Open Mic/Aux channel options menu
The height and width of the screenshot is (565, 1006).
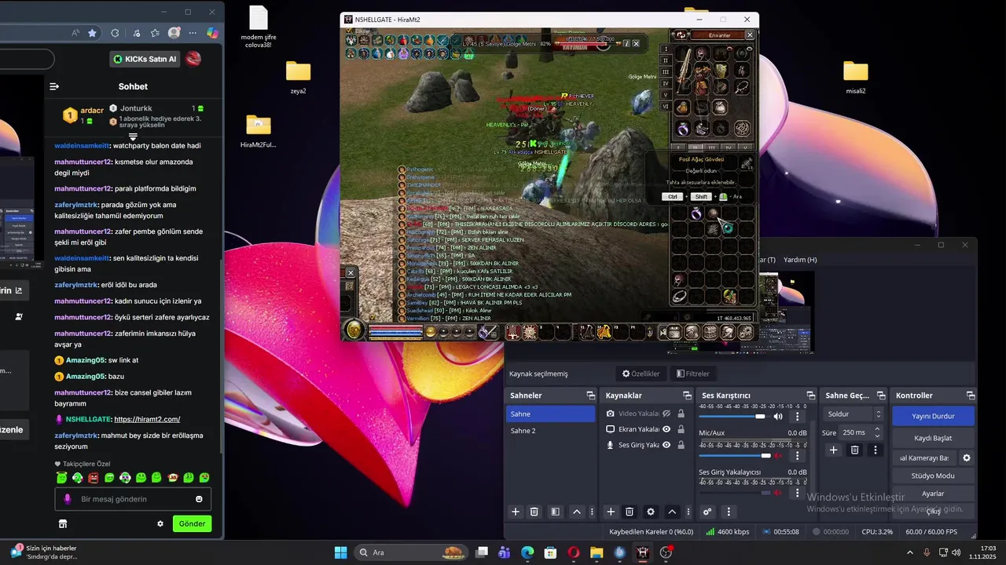tap(798, 455)
